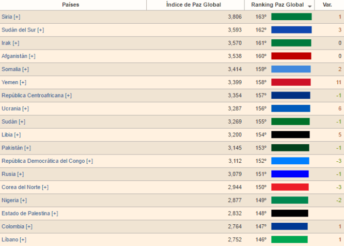Image resolution: width=344 pixels, height=246 pixels.
Task: Expand the [+] next to Sudán del Sur
Action: tap(41, 30)
